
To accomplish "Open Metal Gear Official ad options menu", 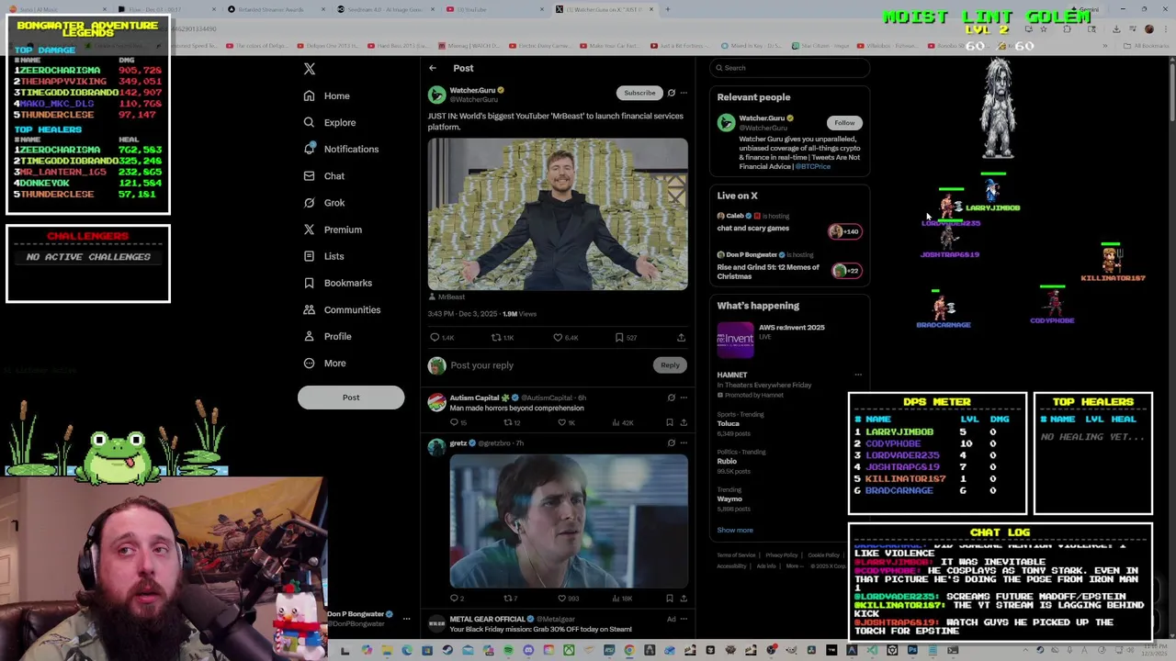I will click(x=684, y=619).
